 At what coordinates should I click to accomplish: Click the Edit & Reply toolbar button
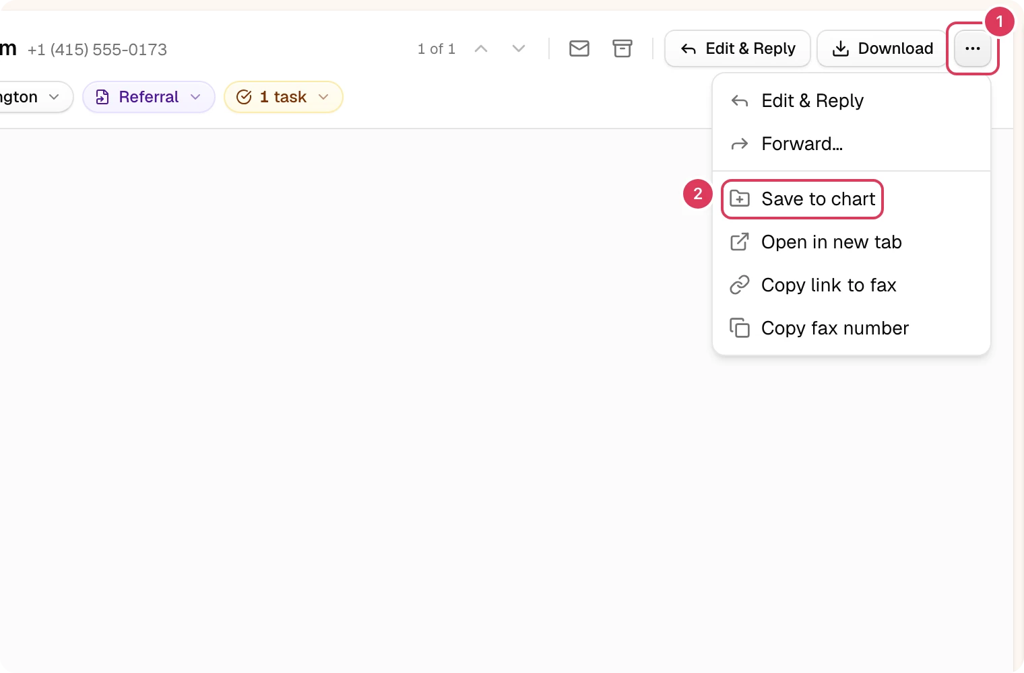[738, 48]
